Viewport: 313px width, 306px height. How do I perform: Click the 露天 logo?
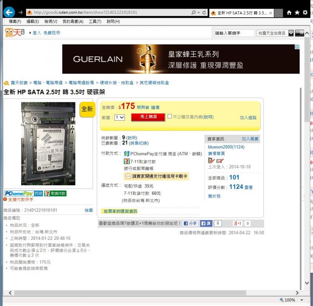(x=15, y=32)
